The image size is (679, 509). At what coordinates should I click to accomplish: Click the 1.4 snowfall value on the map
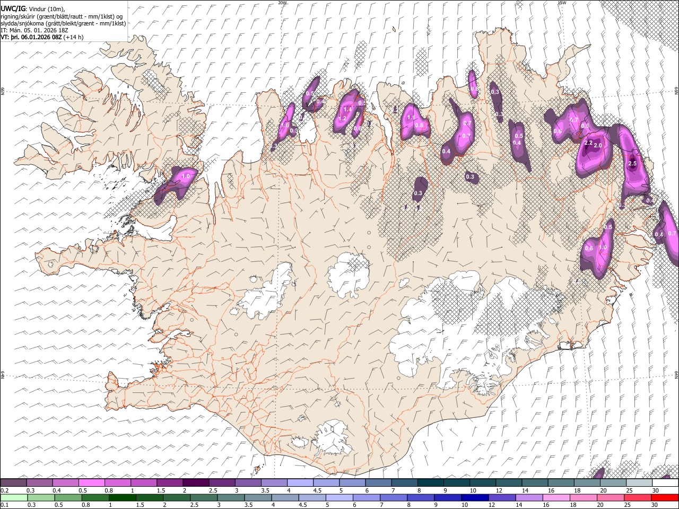(348, 109)
